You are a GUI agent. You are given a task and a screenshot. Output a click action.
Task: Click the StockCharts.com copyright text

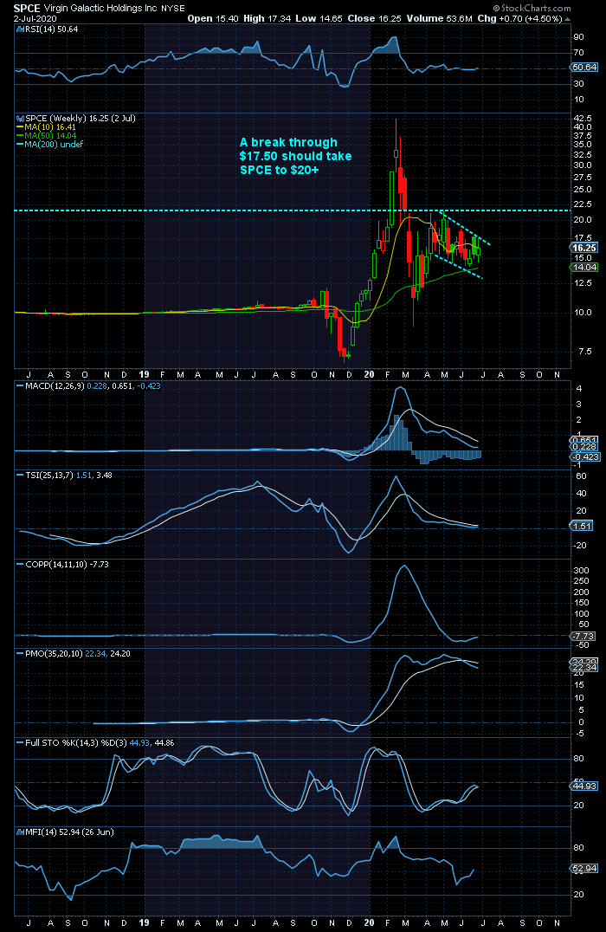tap(532, 9)
